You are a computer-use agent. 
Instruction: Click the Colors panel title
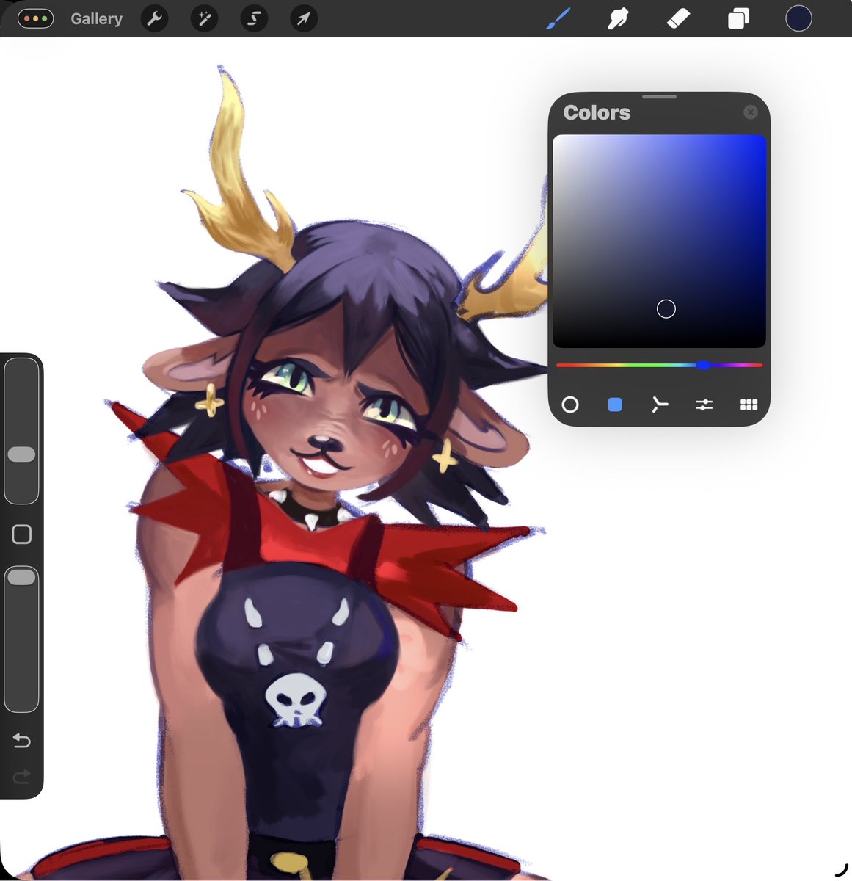(x=597, y=112)
